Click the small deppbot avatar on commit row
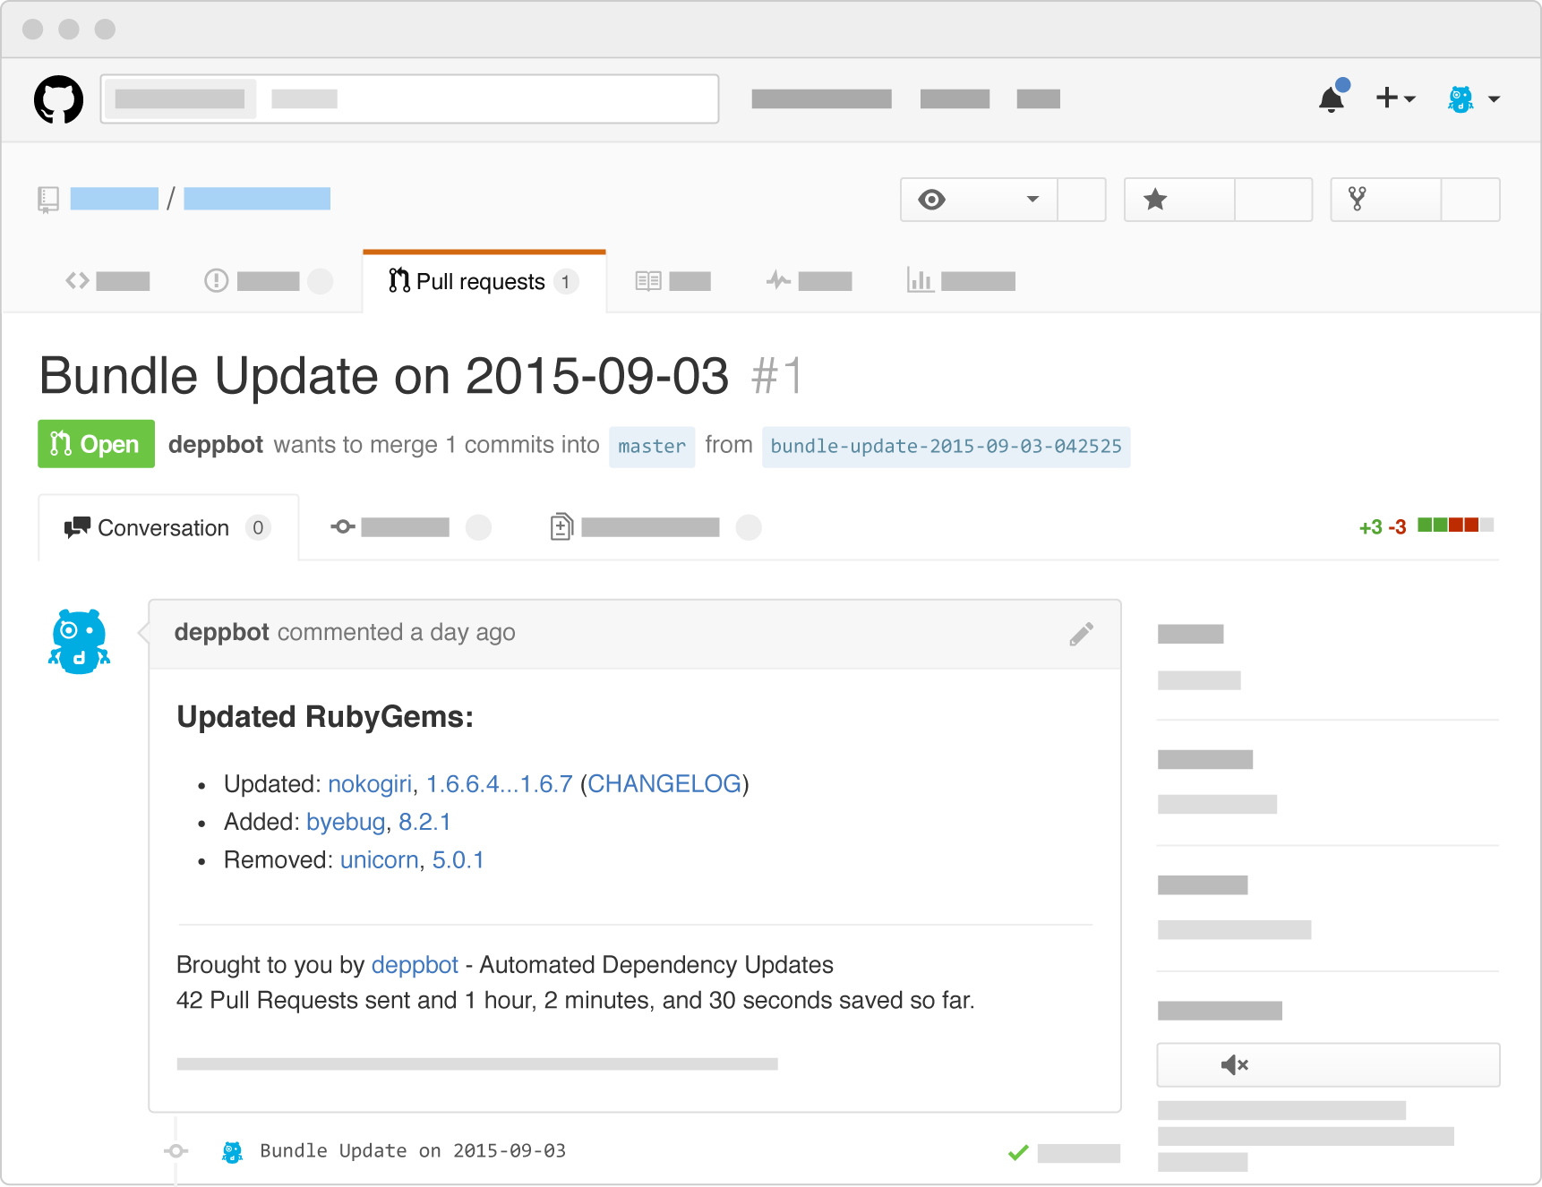This screenshot has width=1542, height=1187. pyautogui.click(x=233, y=1152)
